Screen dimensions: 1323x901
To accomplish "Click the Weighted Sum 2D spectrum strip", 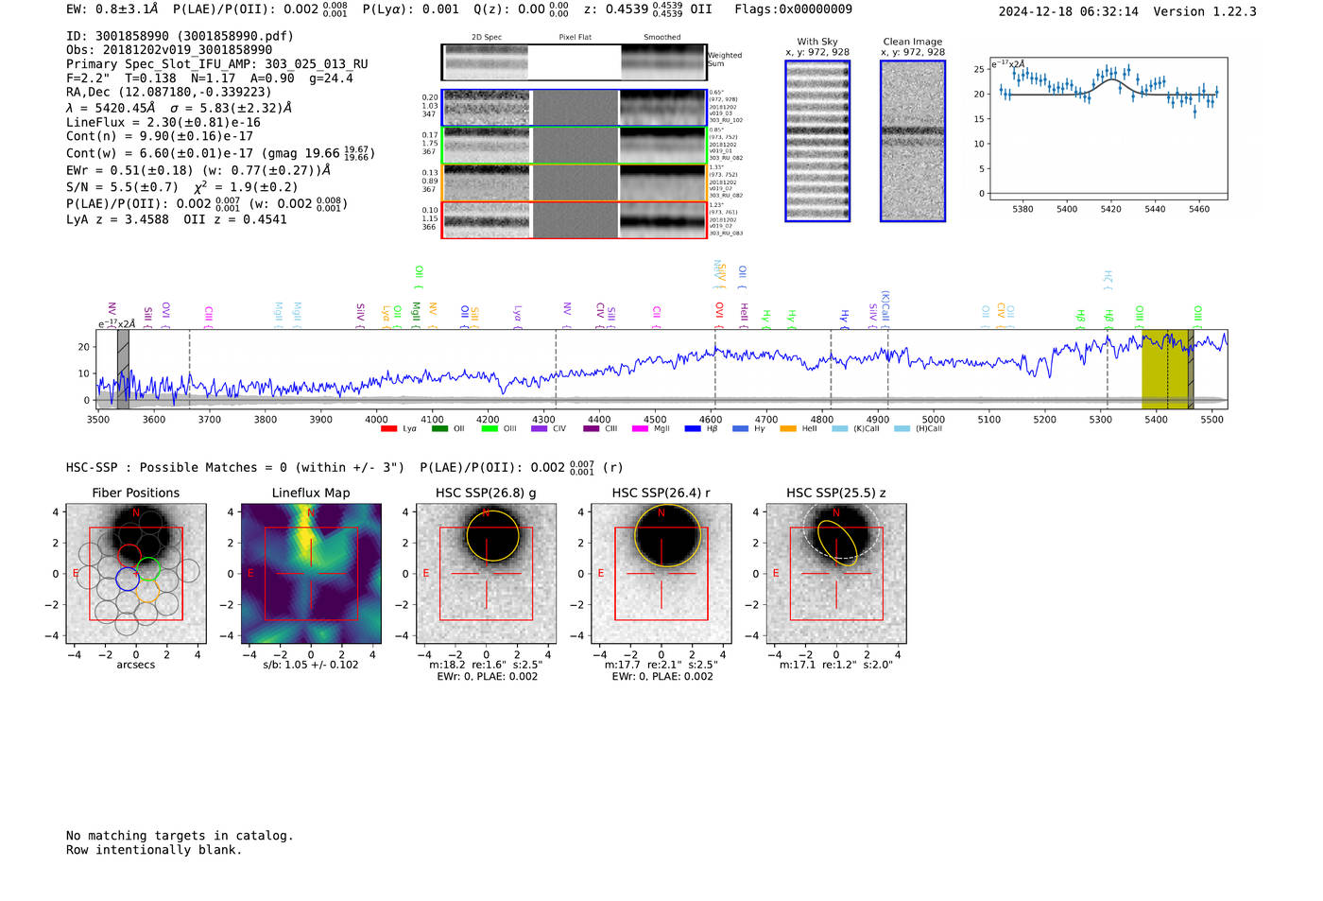I will pos(574,62).
